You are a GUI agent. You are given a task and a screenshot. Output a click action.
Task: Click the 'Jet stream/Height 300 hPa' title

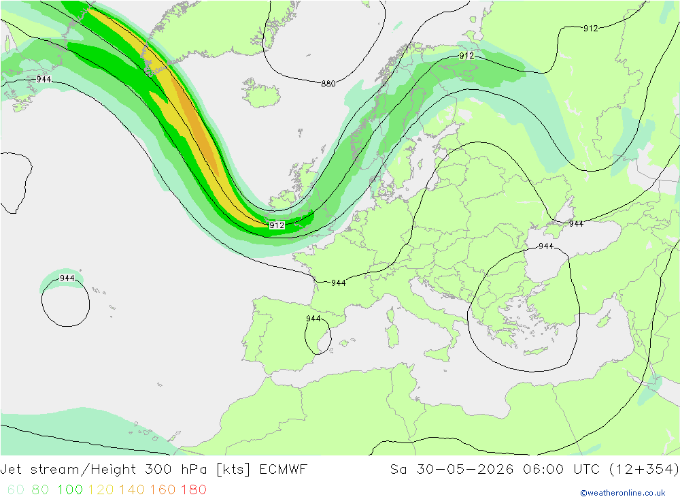click(x=103, y=470)
